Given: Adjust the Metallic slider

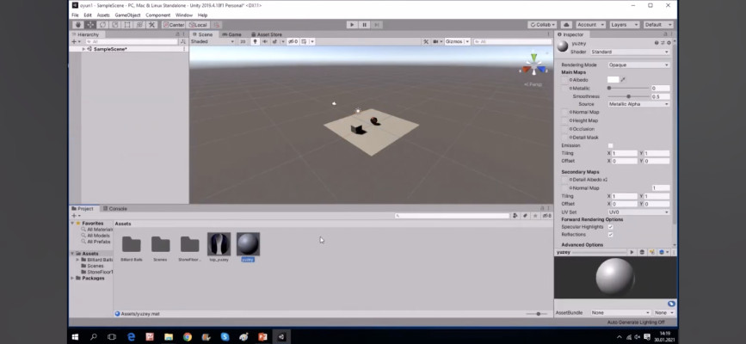Looking at the screenshot, I should click(628, 89).
